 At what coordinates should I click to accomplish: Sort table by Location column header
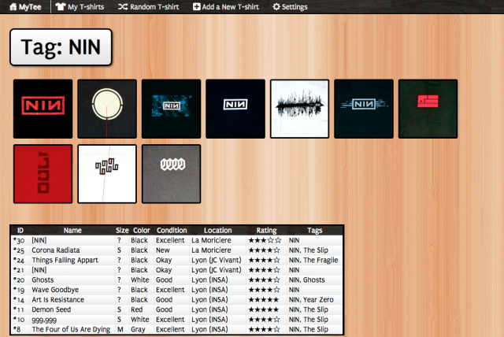(217, 231)
